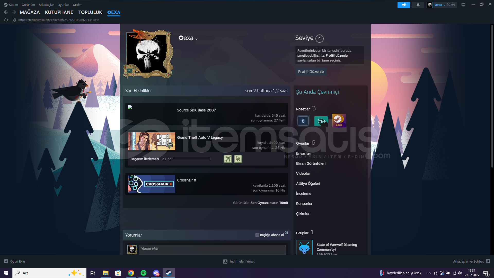Show hidden tray icons chevron
494x278 pixels.
coord(429,273)
